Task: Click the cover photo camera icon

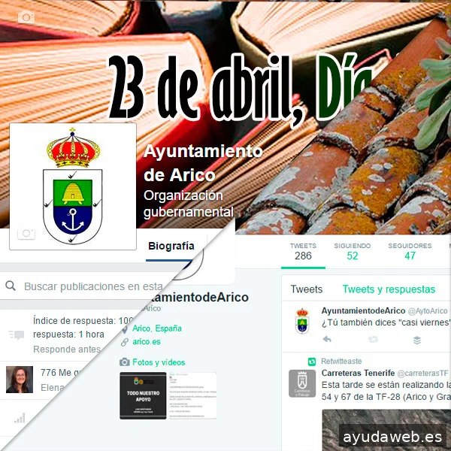Action: [x=26, y=17]
